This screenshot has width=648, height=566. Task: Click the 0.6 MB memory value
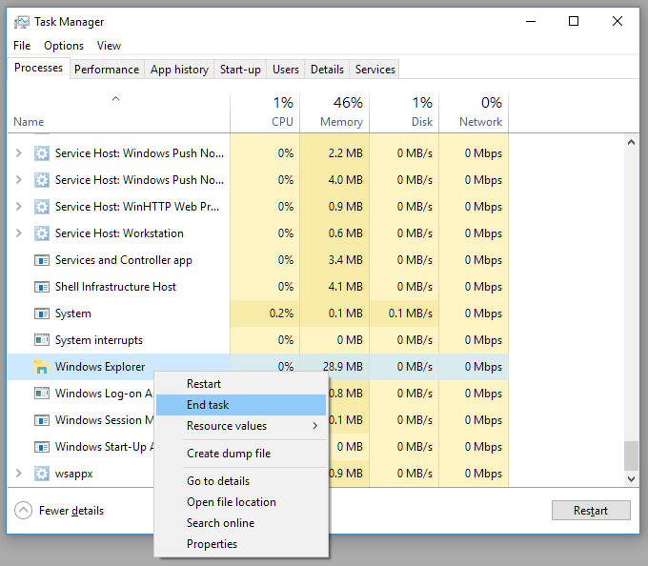[346, 233]
